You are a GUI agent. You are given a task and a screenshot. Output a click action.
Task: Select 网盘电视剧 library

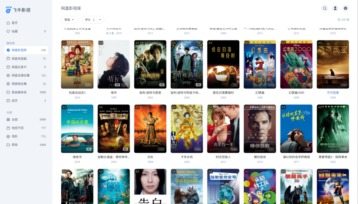[x=26, y=58]
